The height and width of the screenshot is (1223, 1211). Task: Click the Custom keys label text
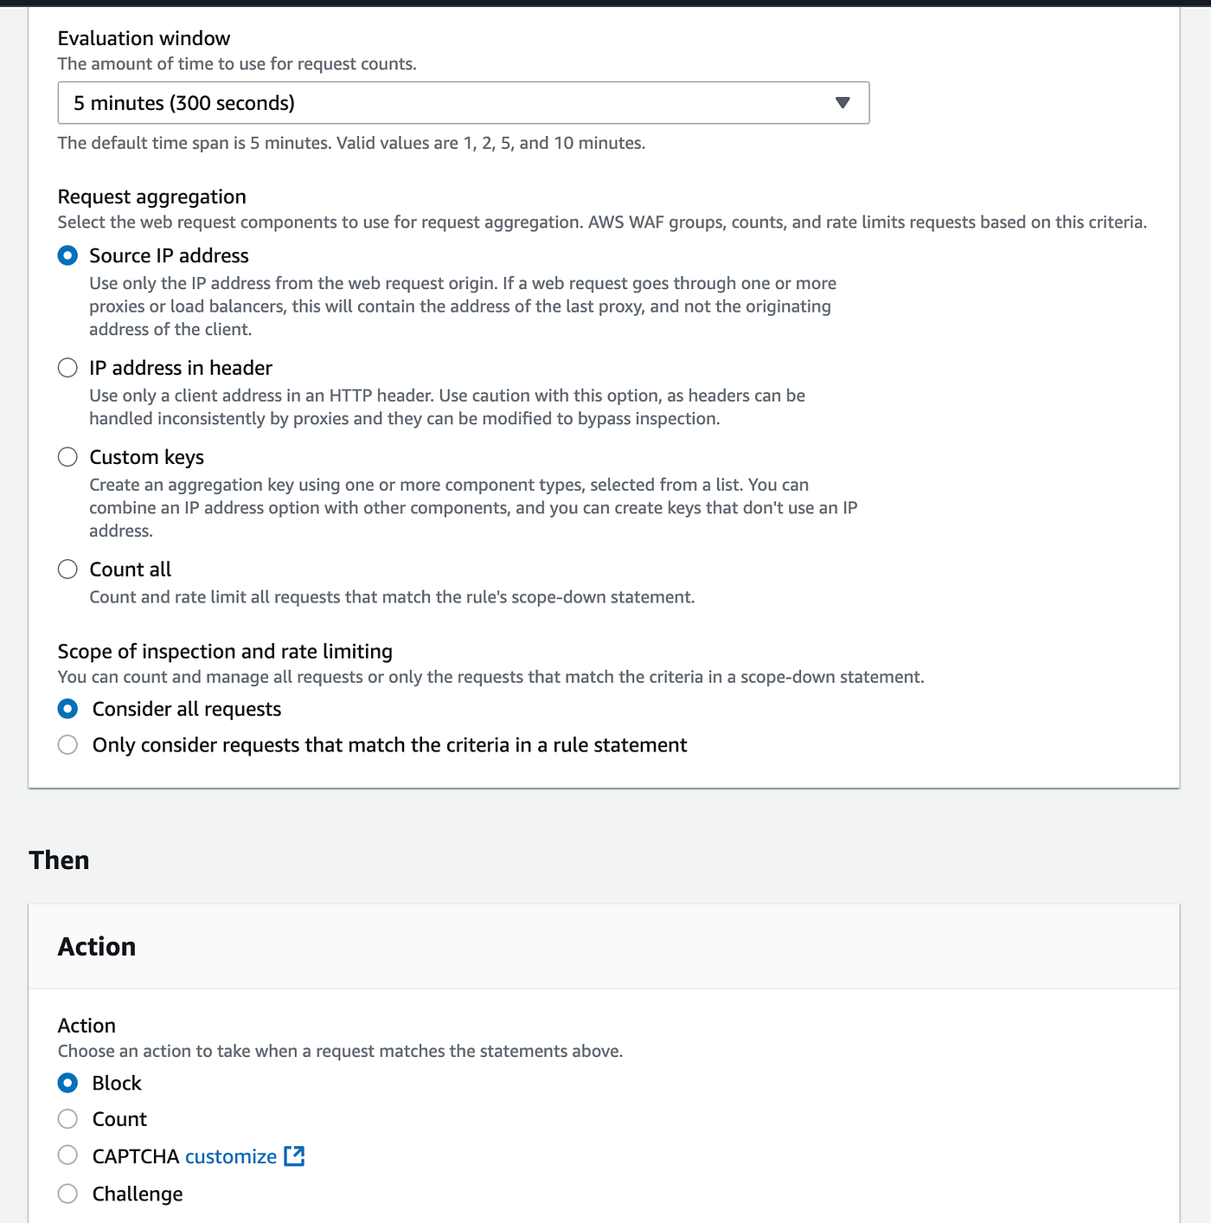tap(147, 457)
